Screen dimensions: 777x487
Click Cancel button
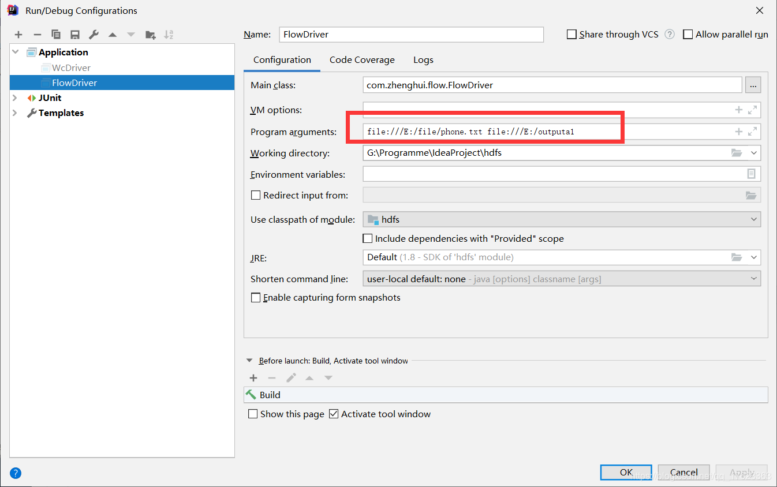[x=684, y=472]
